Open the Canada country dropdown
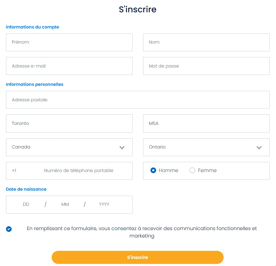The image size is (276, 266). pyautogui.click(x=69, y=147)
